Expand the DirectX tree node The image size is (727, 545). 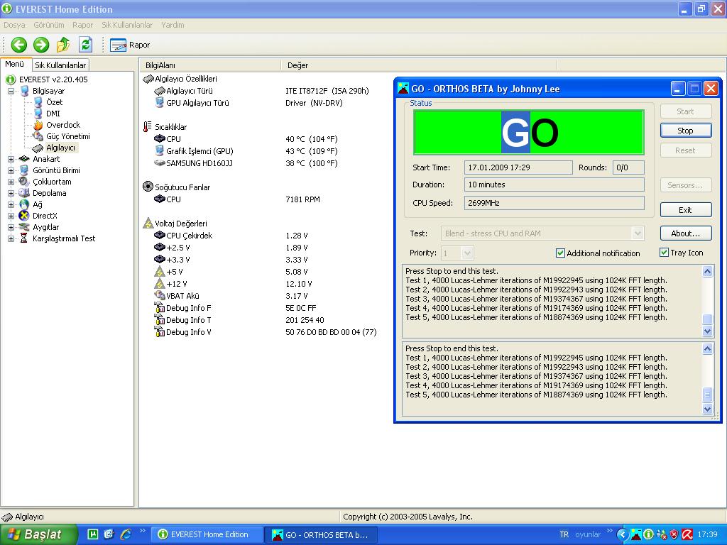(x=11, y=216)
